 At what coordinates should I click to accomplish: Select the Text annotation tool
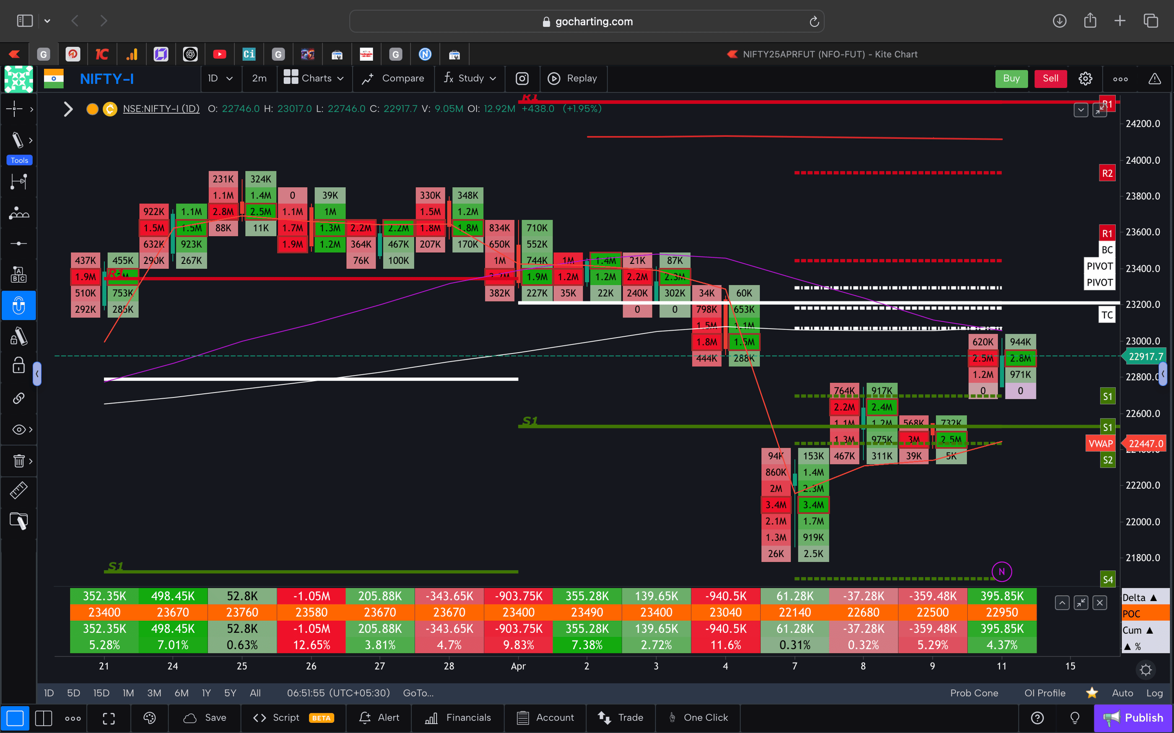click(18, 274)
